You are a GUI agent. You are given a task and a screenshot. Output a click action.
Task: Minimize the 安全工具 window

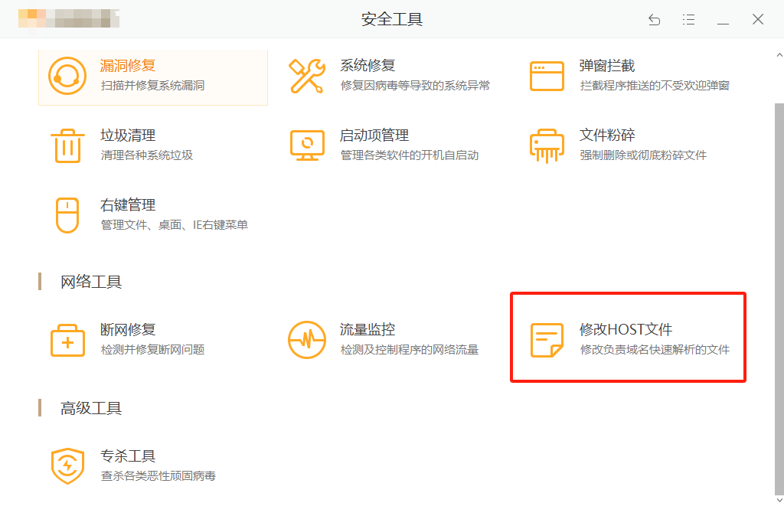[723, 24]
